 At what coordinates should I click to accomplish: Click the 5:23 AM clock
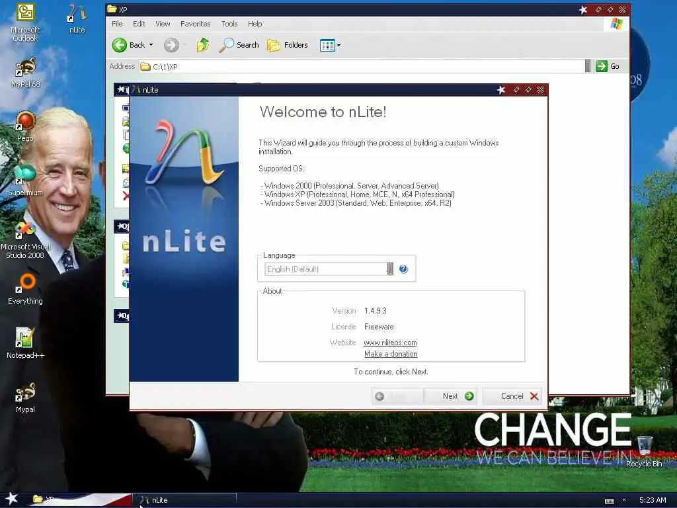[x=653, y=500]
